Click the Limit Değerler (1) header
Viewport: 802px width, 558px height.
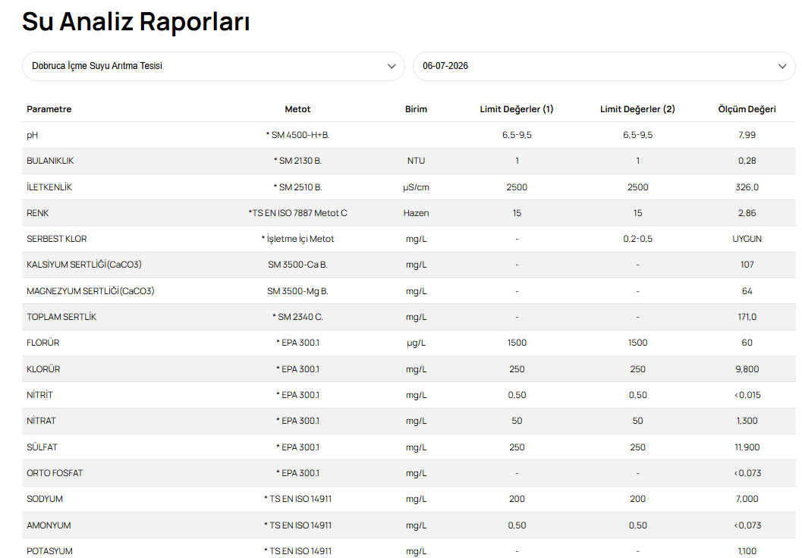[517, 109]
